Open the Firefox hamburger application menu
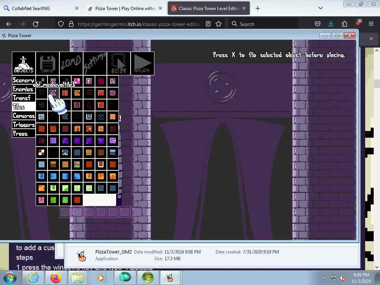This screenshot has height=285, width=380. pos(371,24)
